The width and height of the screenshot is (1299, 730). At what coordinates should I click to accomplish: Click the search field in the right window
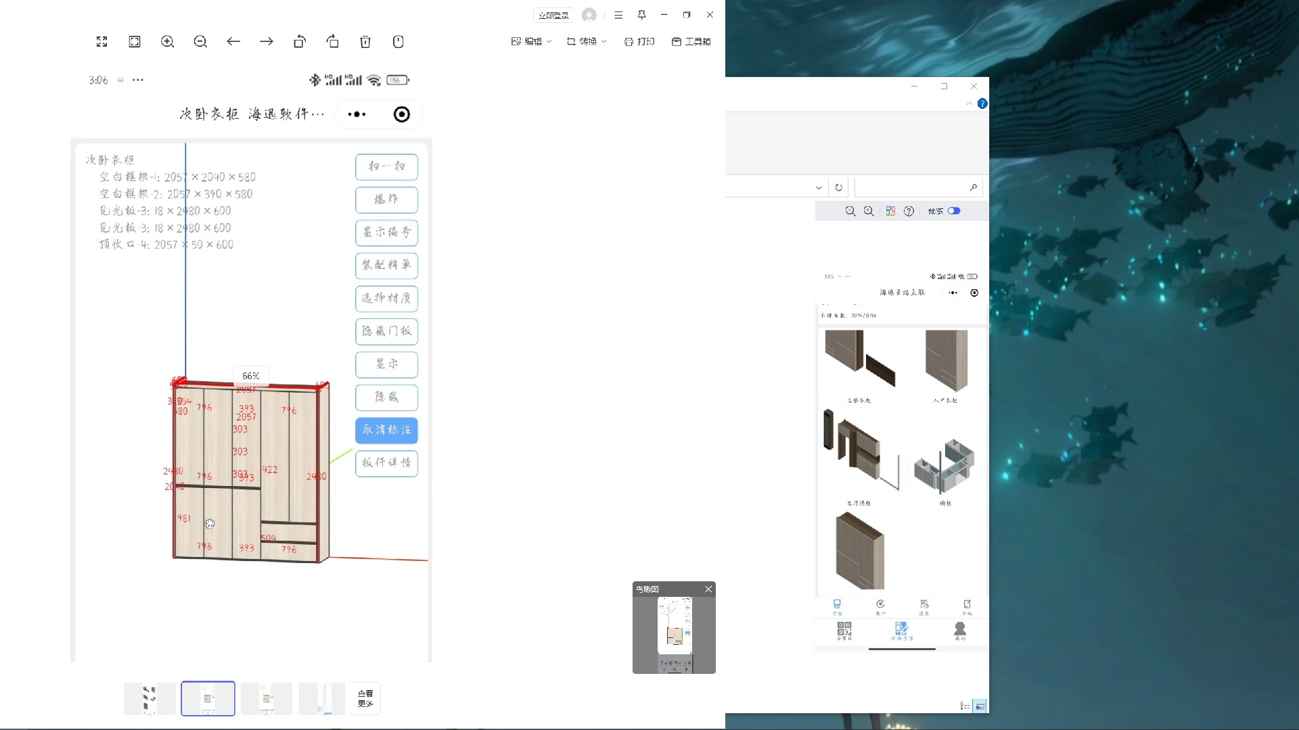(x=918, y=187)
